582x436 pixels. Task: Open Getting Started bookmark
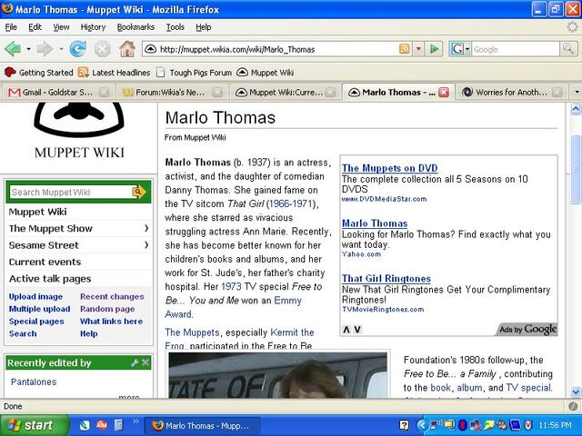click(38, 73)
